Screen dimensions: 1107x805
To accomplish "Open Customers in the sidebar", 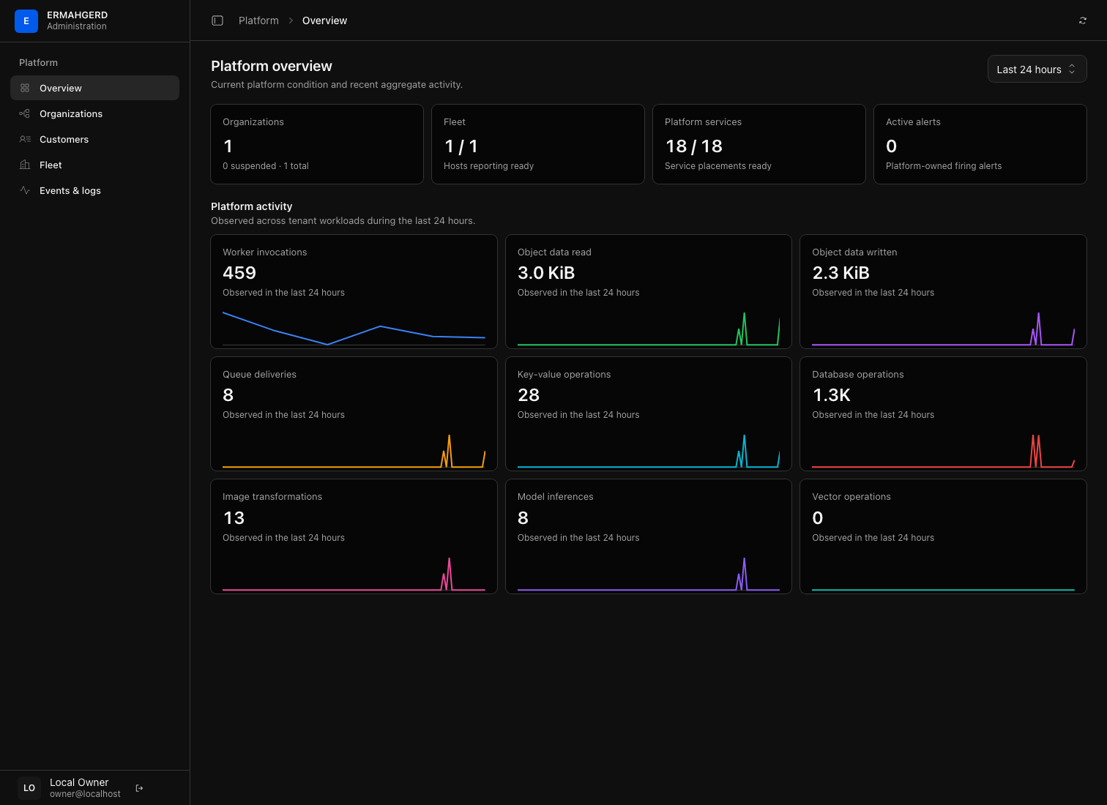I will click(94, 139).
